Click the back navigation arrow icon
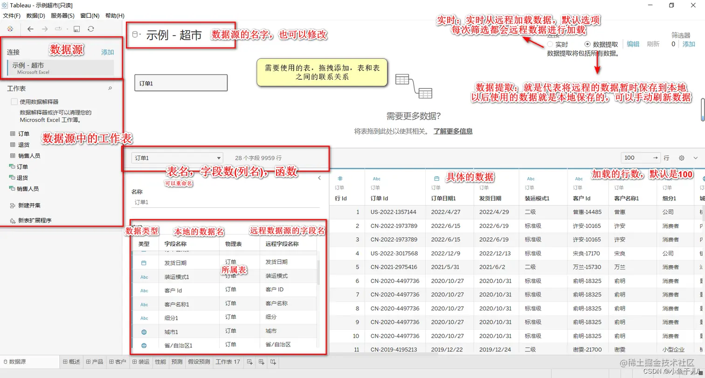The image size is (705, 378). click(30, 29)
